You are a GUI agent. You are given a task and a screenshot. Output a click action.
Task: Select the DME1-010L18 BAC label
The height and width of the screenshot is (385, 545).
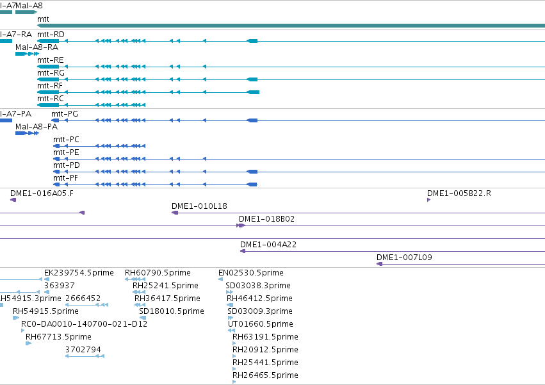click(x=200, y=206)
